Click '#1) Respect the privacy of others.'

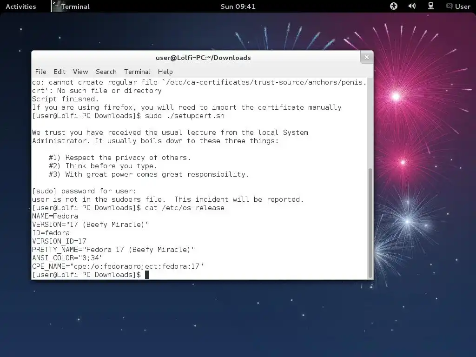point(119,158)
